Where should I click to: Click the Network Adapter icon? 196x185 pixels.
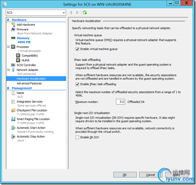pyautogui.click(x=13, y=70)
